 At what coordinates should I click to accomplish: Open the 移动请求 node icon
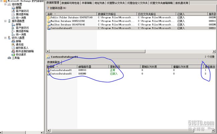(13, 55)
